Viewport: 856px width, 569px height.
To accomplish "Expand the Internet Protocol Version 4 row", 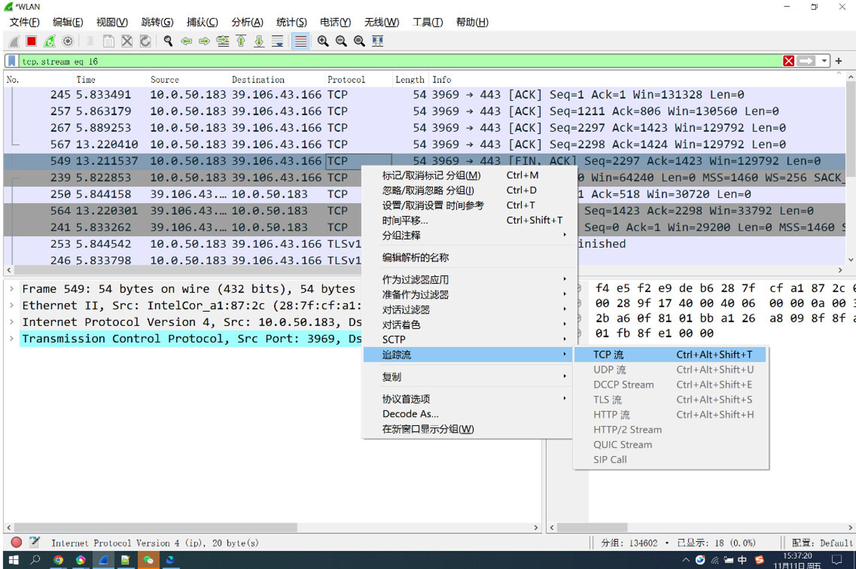I will tap(12, 322).
